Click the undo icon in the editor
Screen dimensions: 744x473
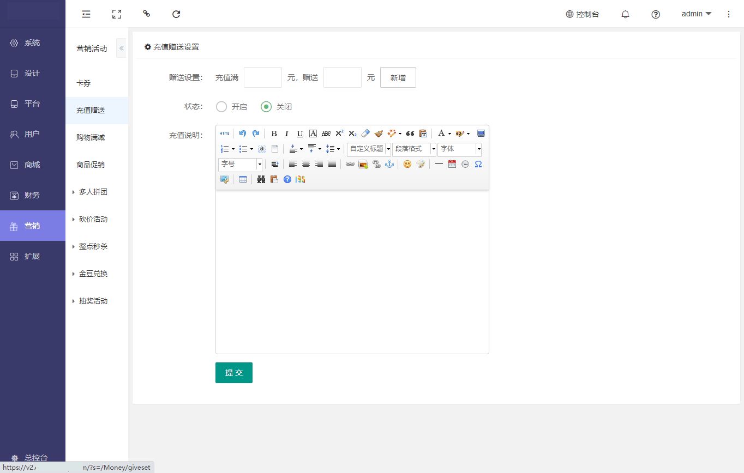click(x=243, y=134)
